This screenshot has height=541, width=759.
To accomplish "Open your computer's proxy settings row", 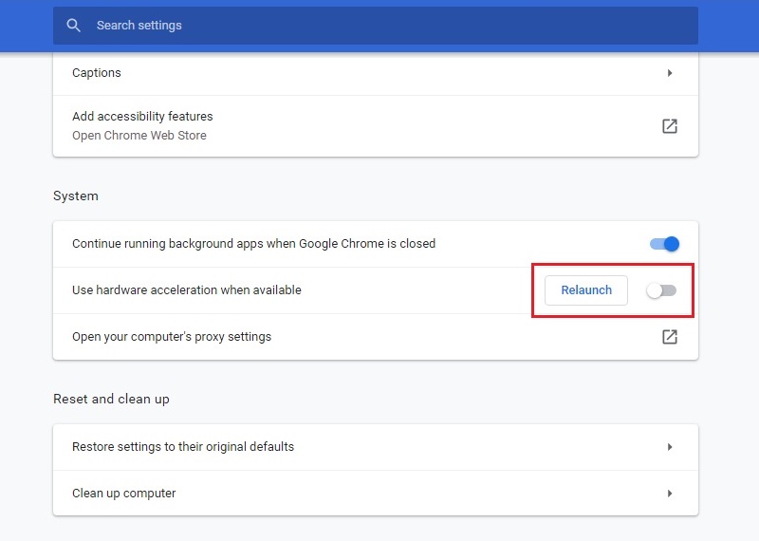I will point(375,337).
